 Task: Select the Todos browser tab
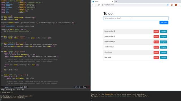tap(102, 1)
